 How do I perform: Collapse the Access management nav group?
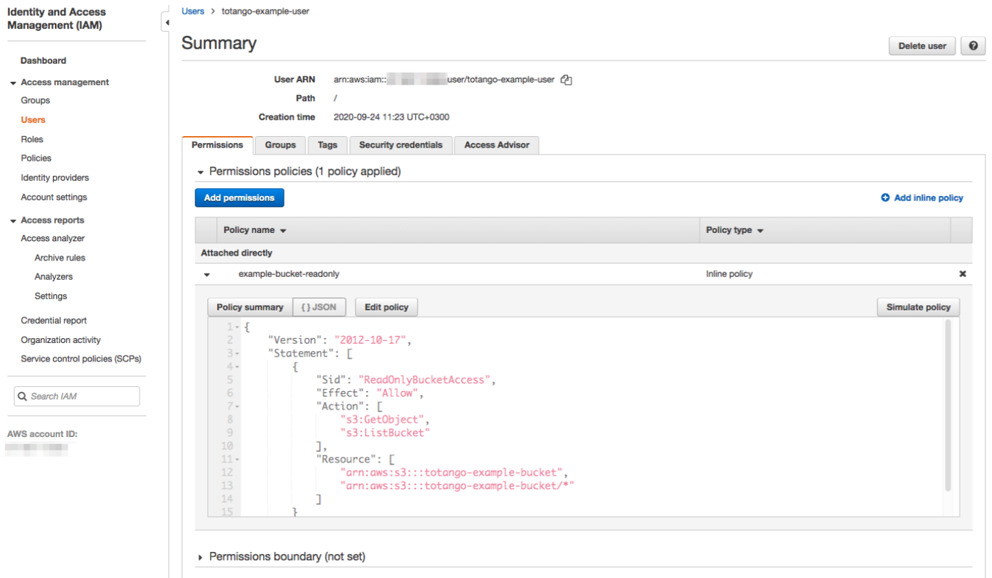pyautogui.click(x=13, y=82)
